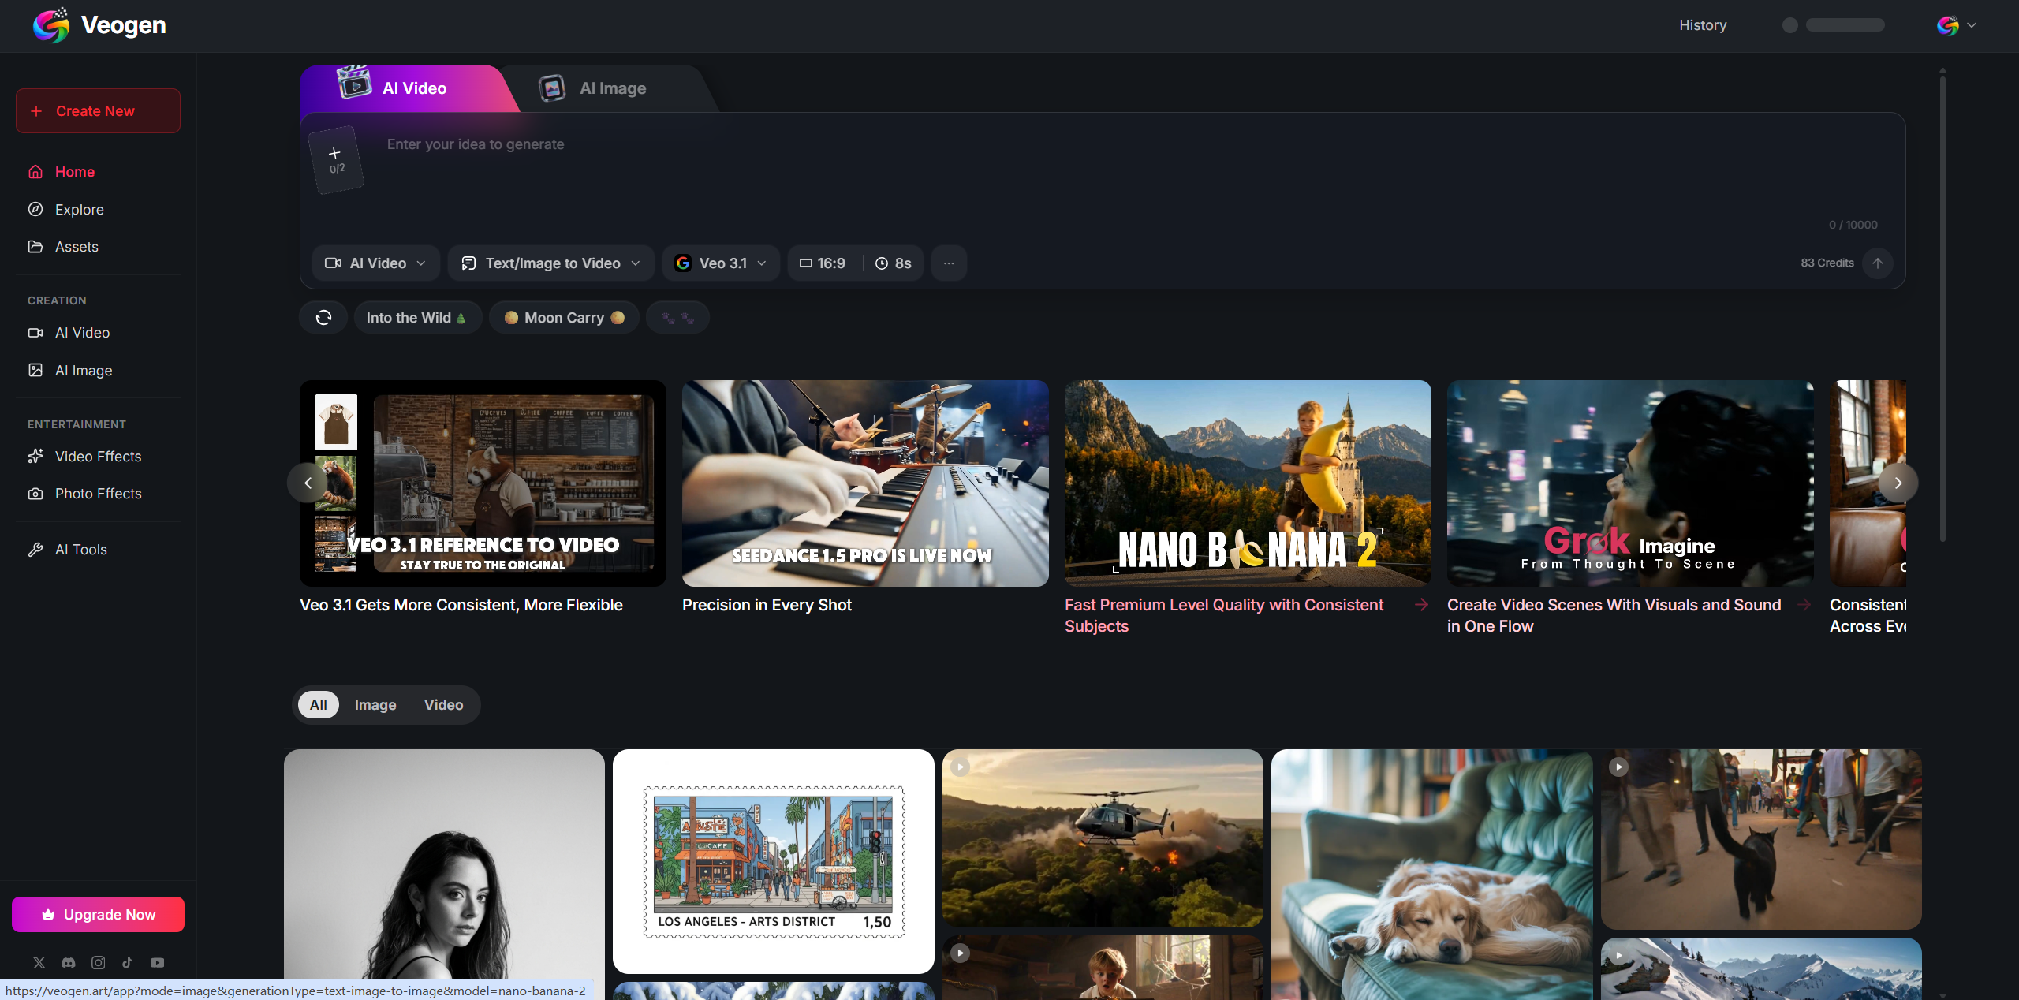Click the add reference image plus tile
The width and height of the screenshot is (2019, 1000).
335,159
